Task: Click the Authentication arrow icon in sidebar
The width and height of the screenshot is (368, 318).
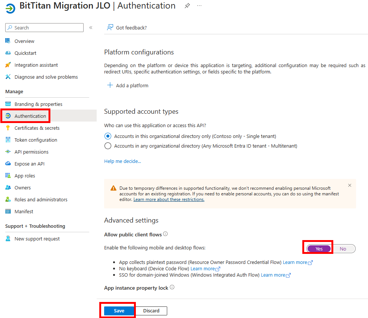Action: [x=8, y=116]
